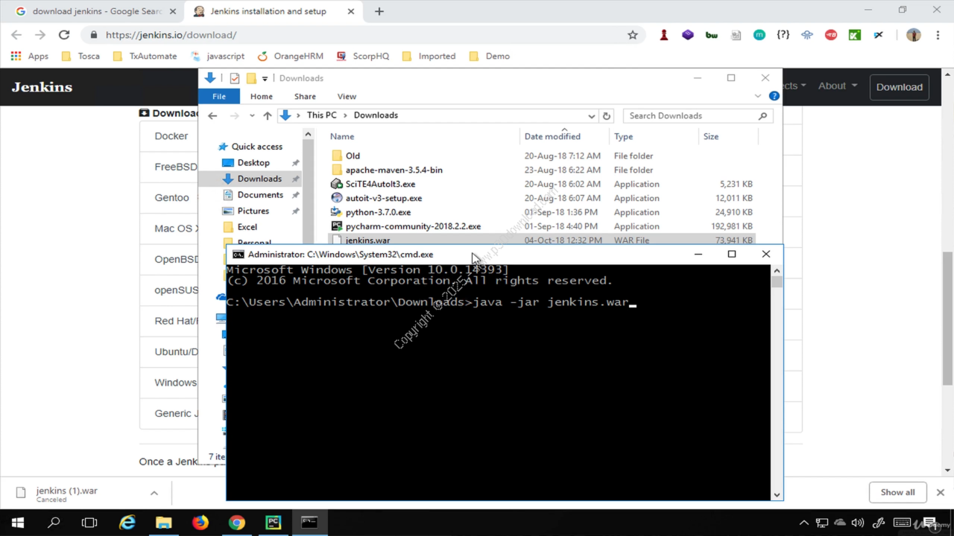Expand the address bar history dropdown
The height and width of the screenshot is (536, 954).
[x=592, y=116]
